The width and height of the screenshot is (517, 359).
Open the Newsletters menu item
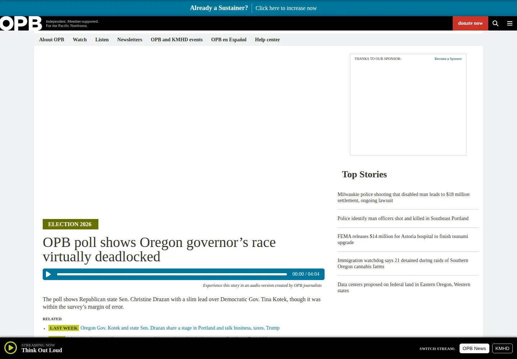coord(130,40)
